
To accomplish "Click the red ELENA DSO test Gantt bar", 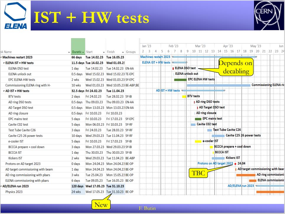I will click(x=173, y=69).
